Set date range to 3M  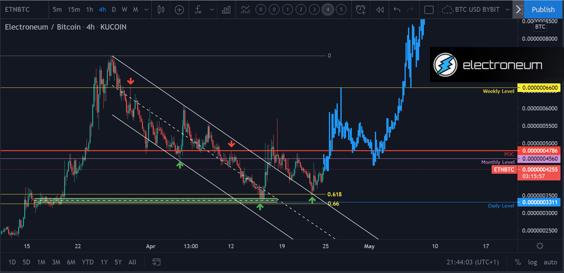[x=56, y=262]
